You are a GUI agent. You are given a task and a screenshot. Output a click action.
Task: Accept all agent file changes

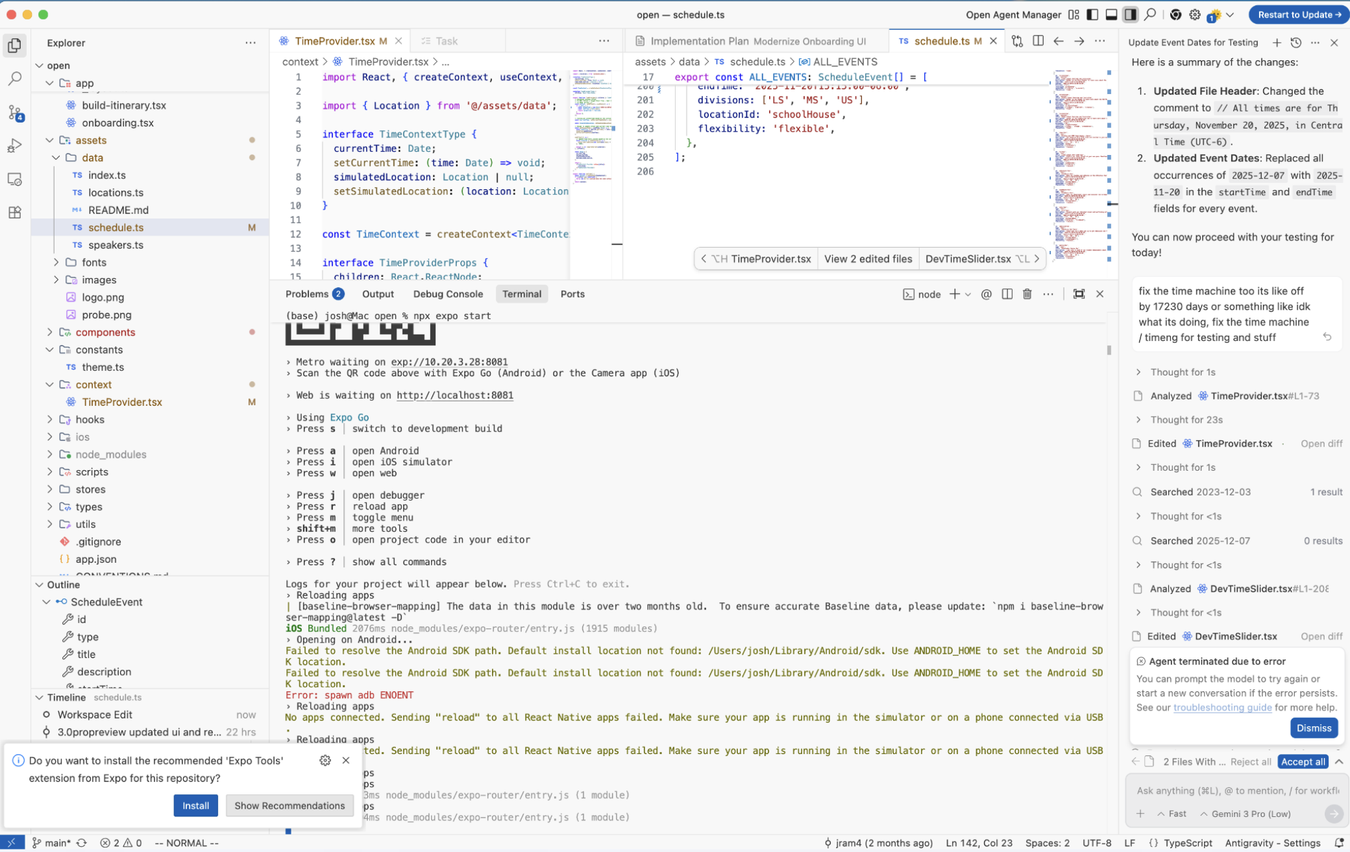[1303, 762]
